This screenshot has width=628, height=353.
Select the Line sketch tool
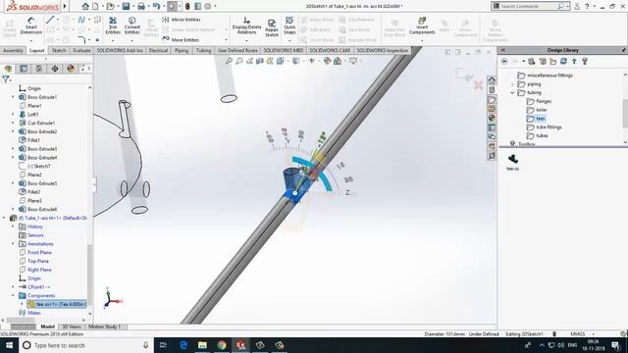50,20
